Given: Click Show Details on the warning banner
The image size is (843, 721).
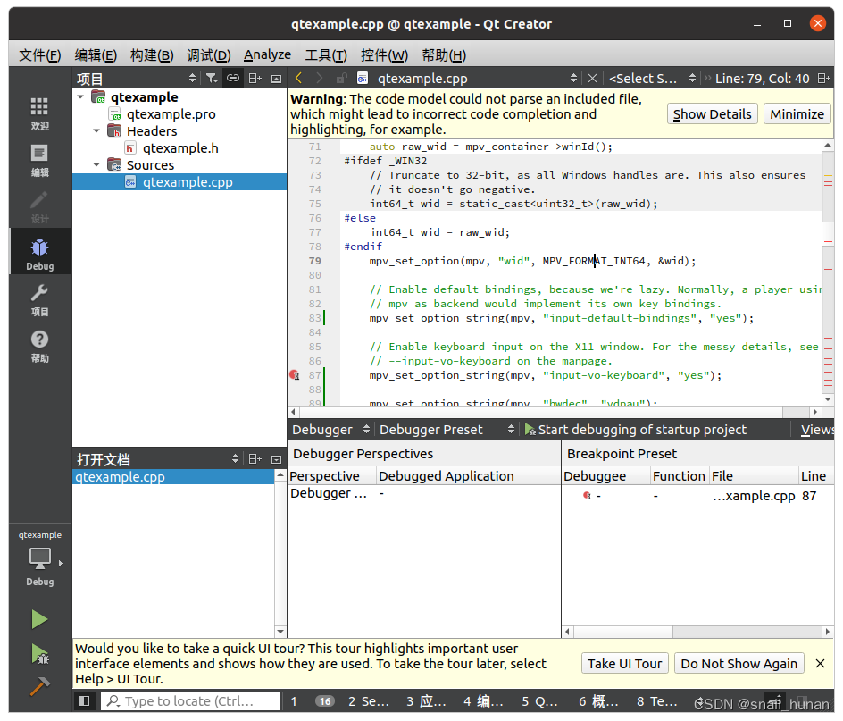Looking at the screenshot, I should click(712, 113).
